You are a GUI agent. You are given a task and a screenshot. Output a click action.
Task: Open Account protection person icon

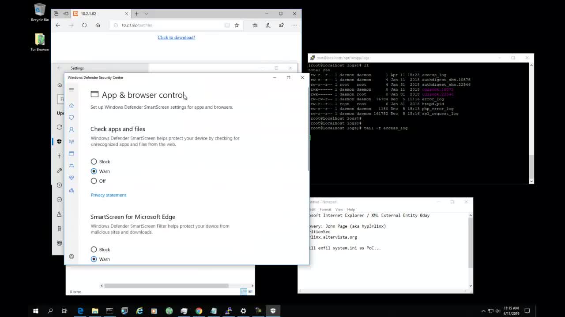click(72, 129)
